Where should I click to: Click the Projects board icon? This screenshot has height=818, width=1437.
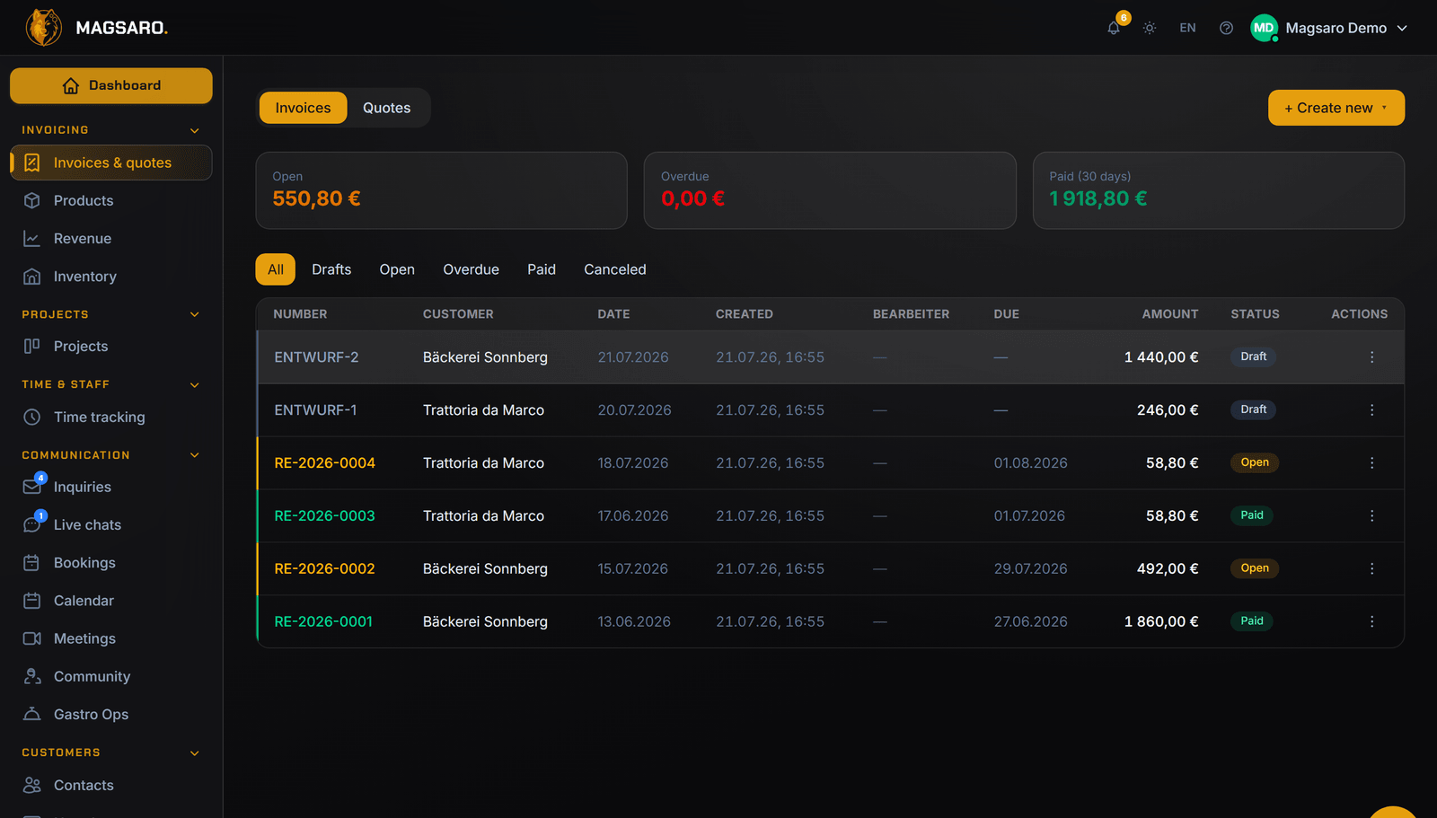(32, 346)
